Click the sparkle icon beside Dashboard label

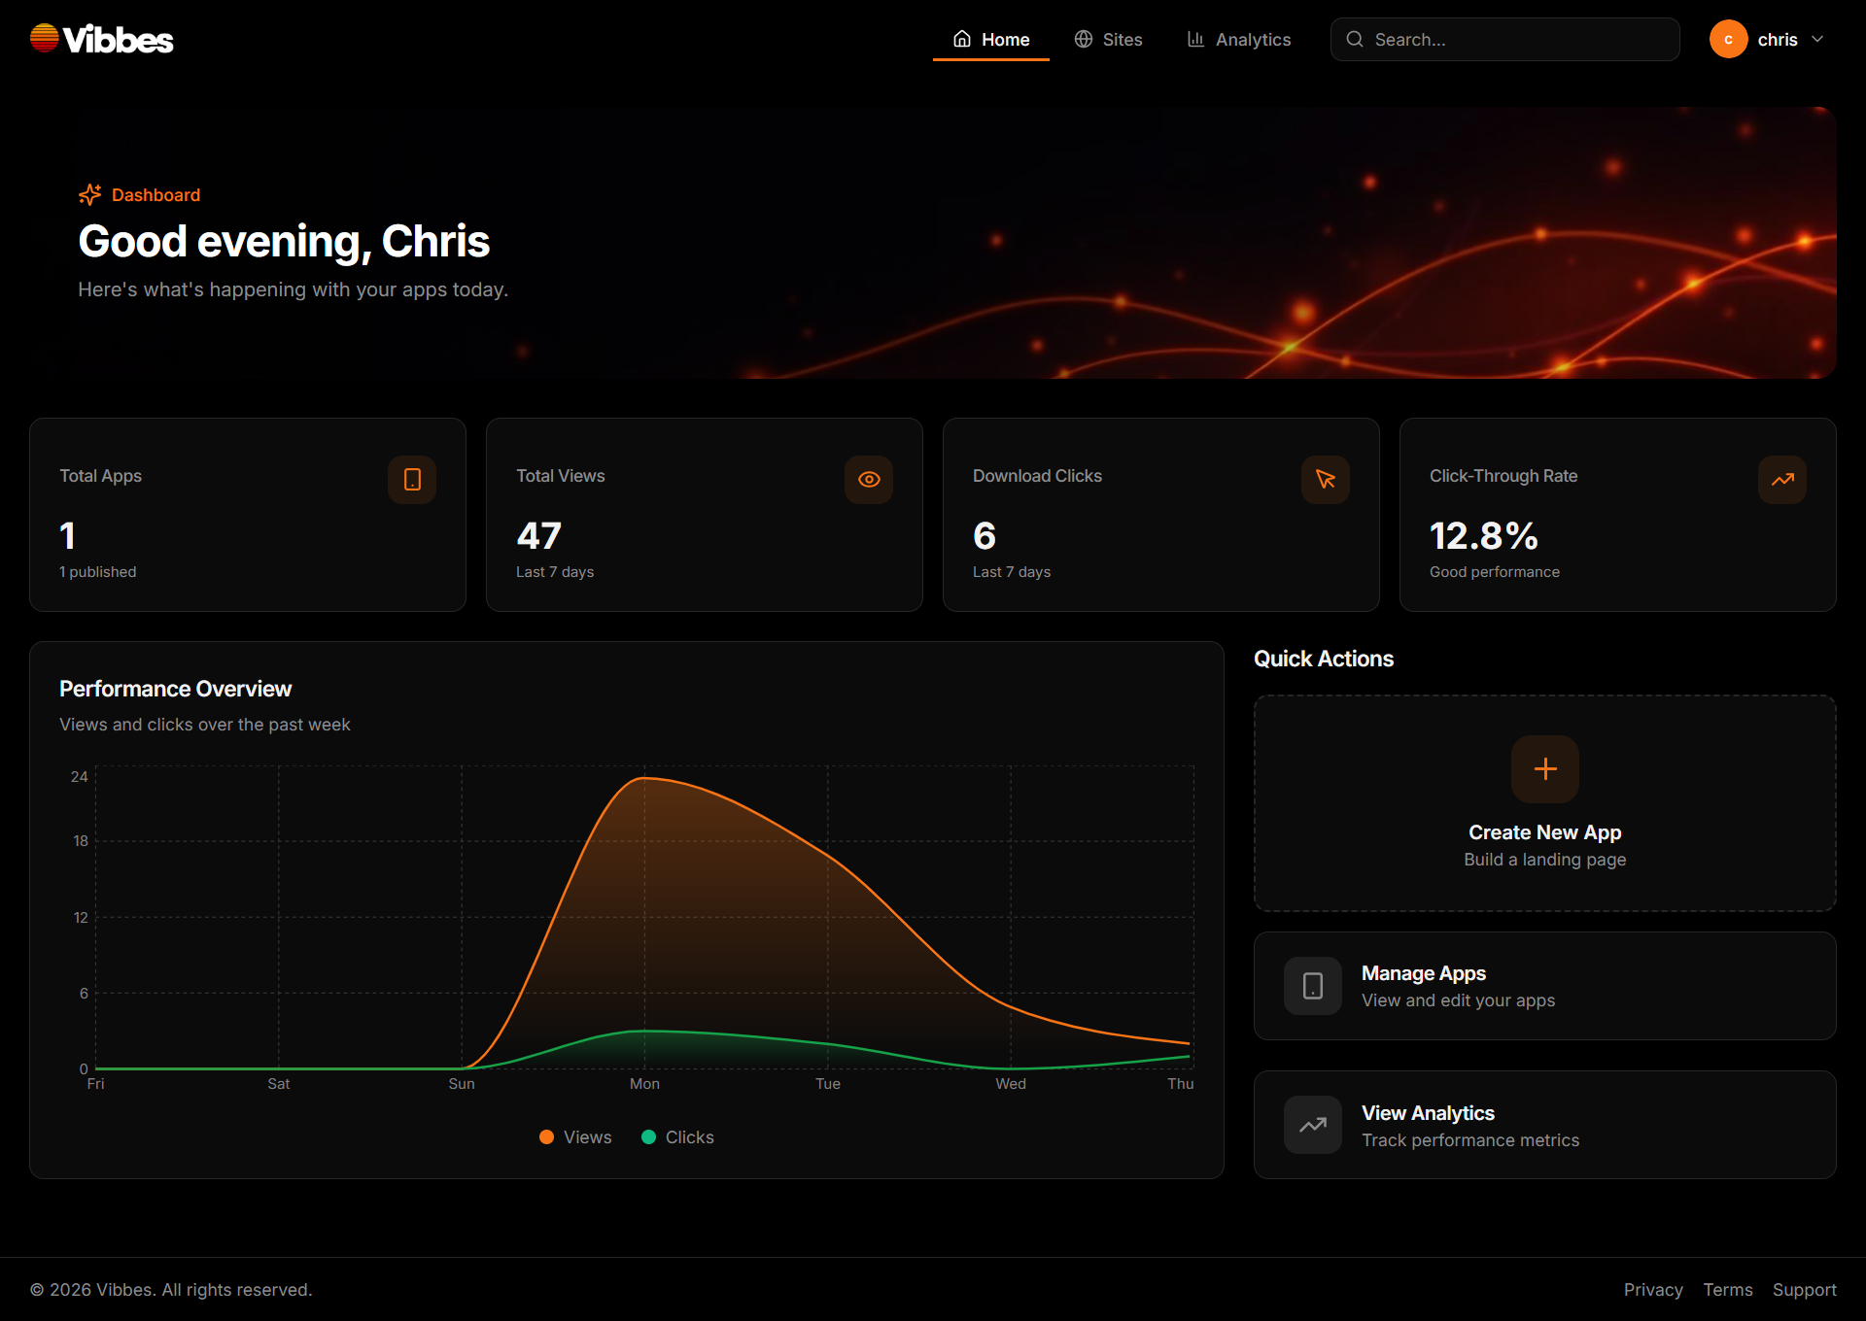point(89,194)
